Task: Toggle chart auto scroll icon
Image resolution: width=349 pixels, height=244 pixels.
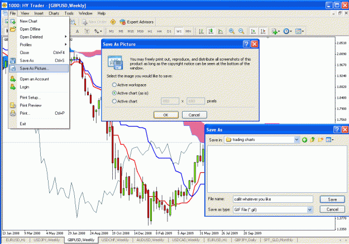Action: point(253,31)
